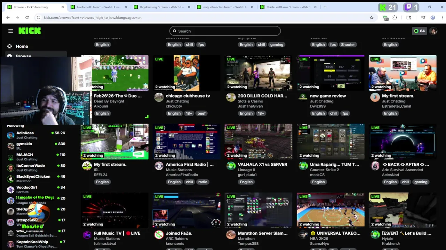The image size is (446, 250).
Task: Open the America First Radio stream thumbnail
Action: tap(186, 142)
